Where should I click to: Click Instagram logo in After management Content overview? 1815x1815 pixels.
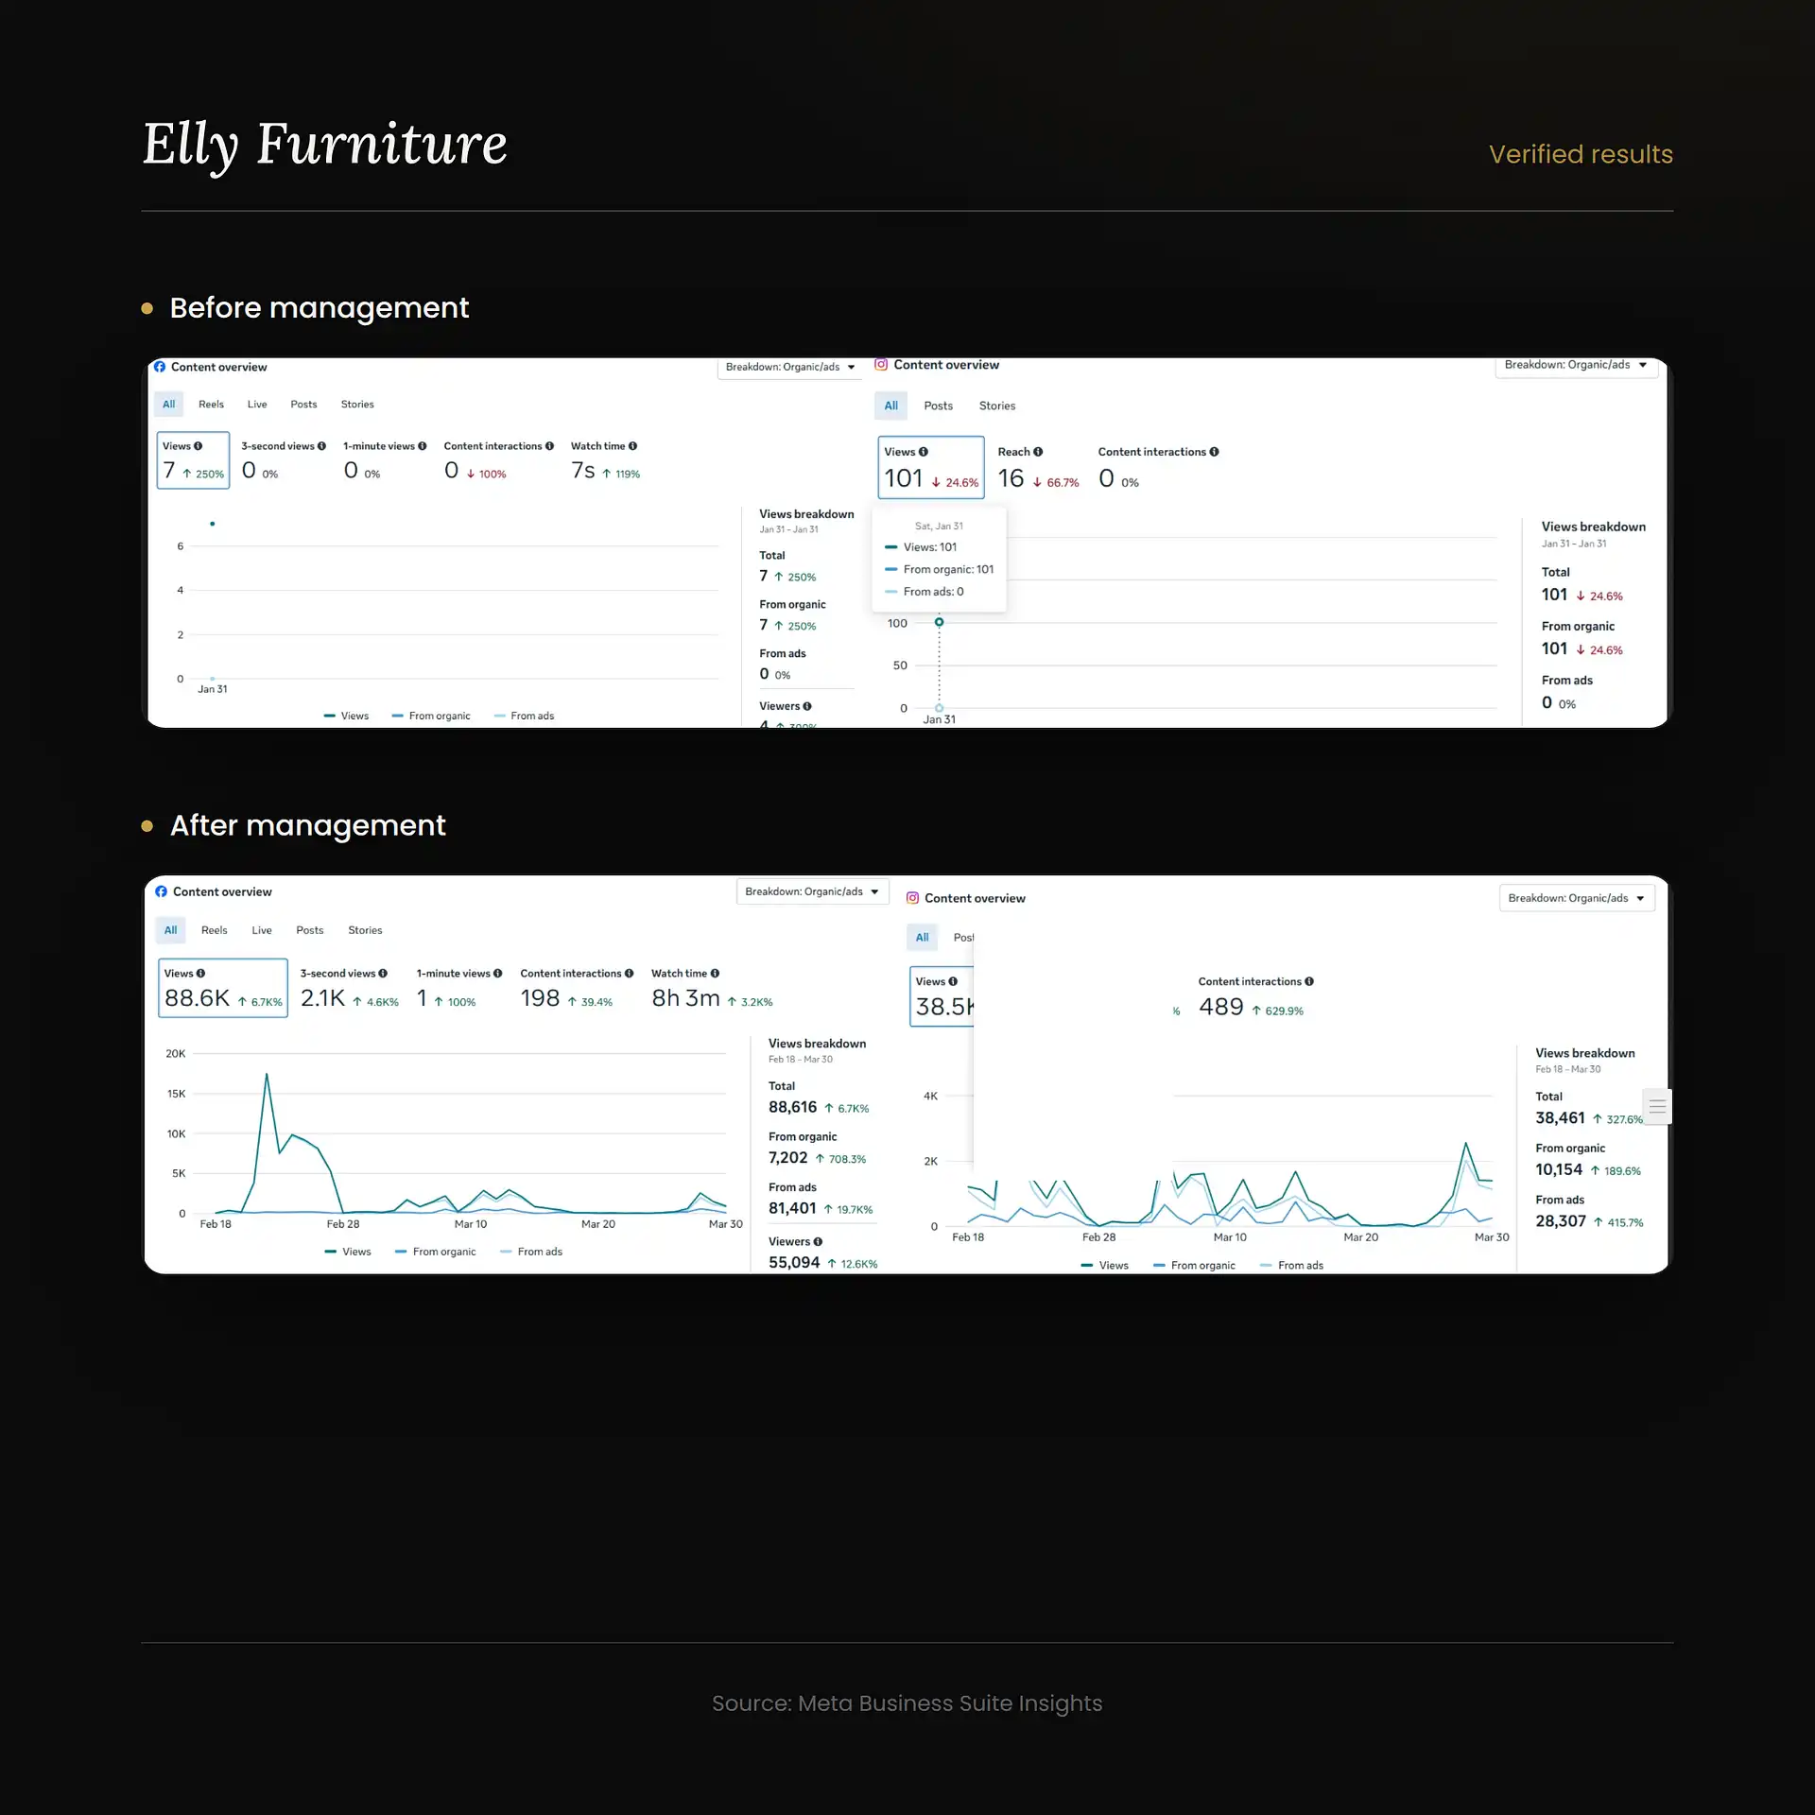point(912,898)
